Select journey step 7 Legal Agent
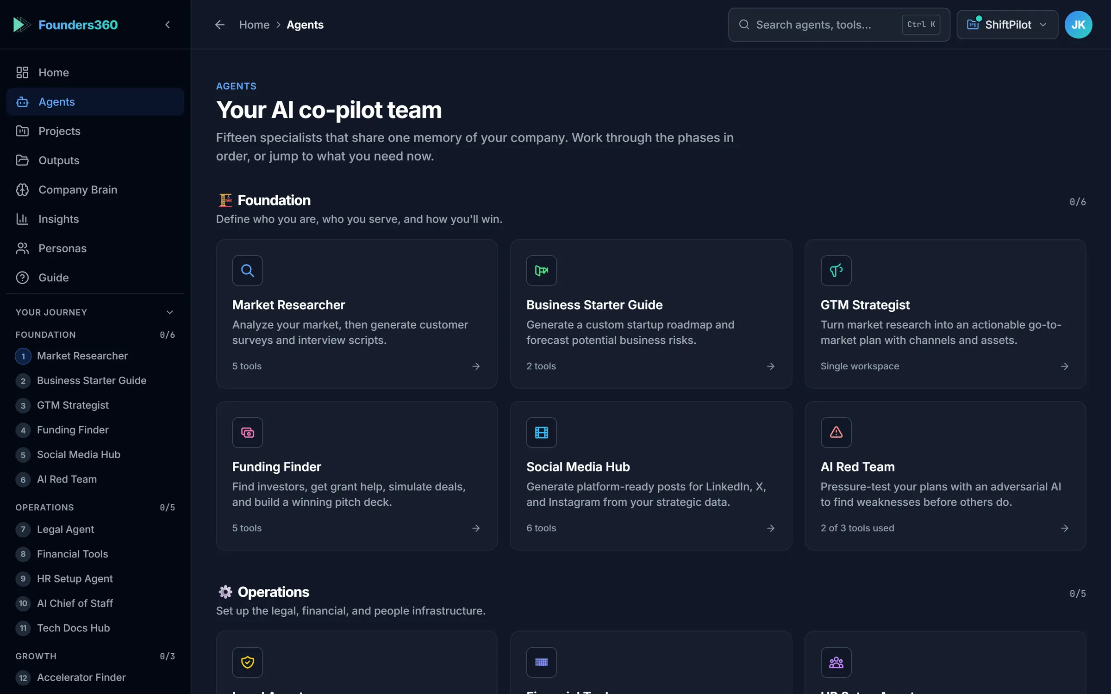The width and height of the screenshot is (1111, 694). (95, 529)
